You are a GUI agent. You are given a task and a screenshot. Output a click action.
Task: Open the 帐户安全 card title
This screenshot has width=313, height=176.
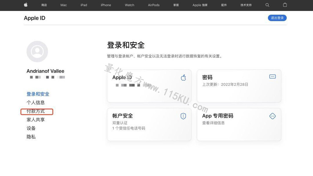point(123,116)
